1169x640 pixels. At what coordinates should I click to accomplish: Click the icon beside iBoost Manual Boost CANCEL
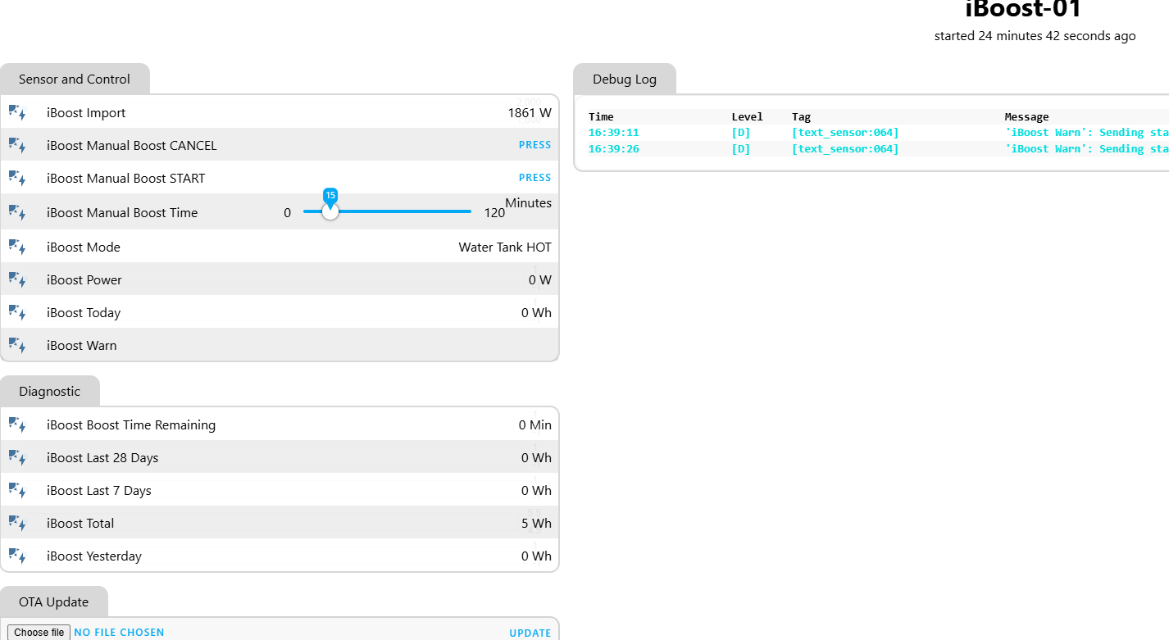point(17,145)
